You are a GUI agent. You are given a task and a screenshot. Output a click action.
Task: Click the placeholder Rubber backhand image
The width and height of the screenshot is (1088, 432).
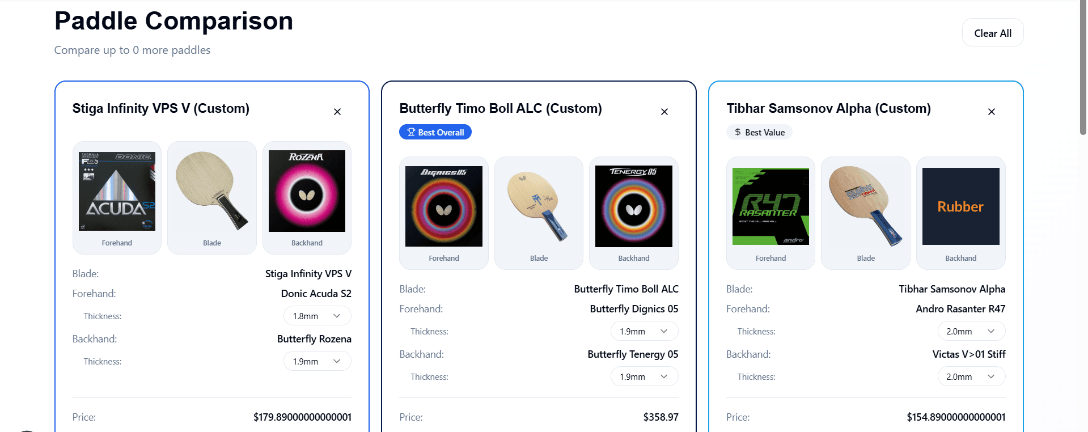(960, 206)
